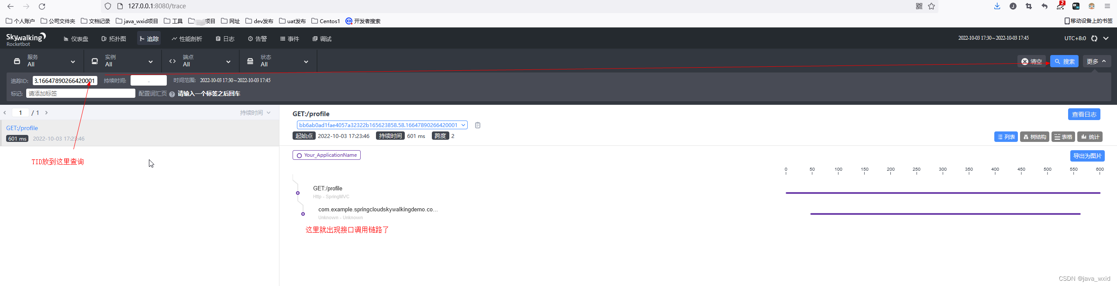Open the 调试 debug tab

click(x=322, y=39)
